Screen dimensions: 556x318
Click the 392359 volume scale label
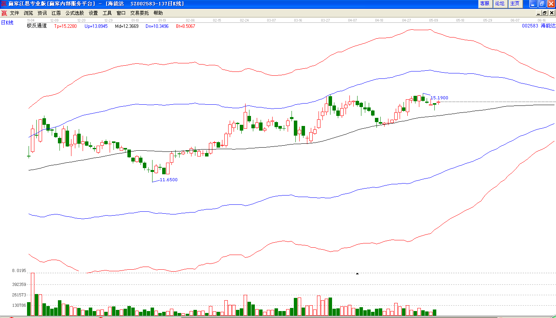(x=19, y=284)
